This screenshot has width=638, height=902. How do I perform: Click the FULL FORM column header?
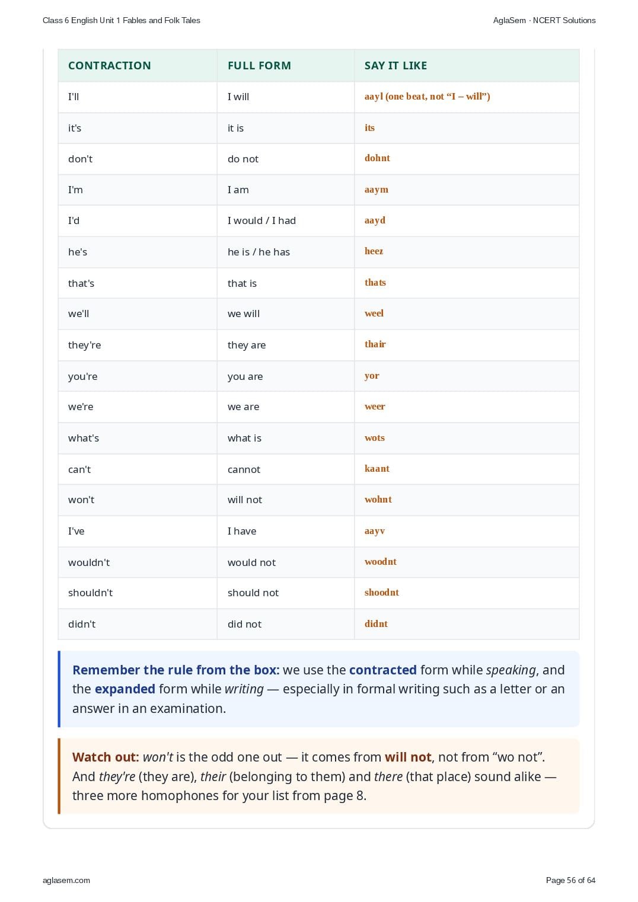[259, 66]
